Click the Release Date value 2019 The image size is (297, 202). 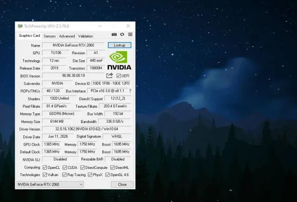54,68
